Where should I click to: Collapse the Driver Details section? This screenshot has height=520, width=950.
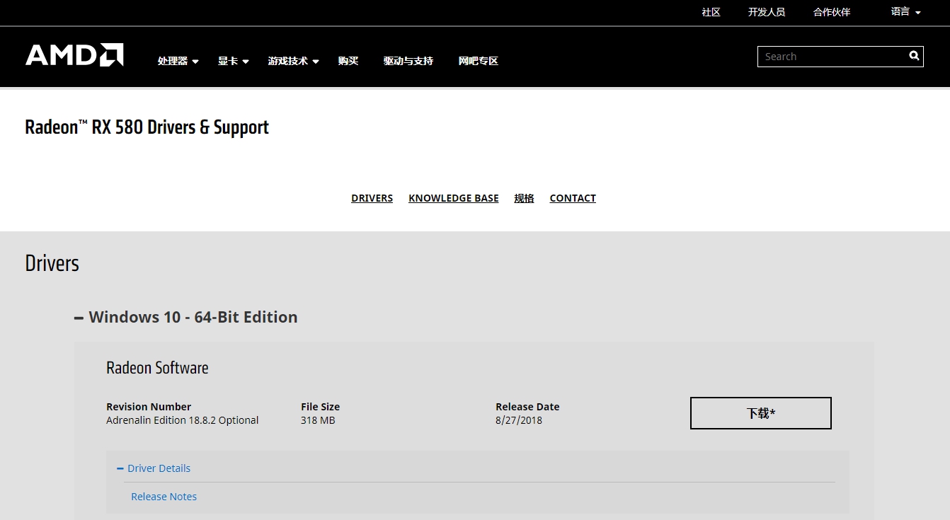click(154, 468)
